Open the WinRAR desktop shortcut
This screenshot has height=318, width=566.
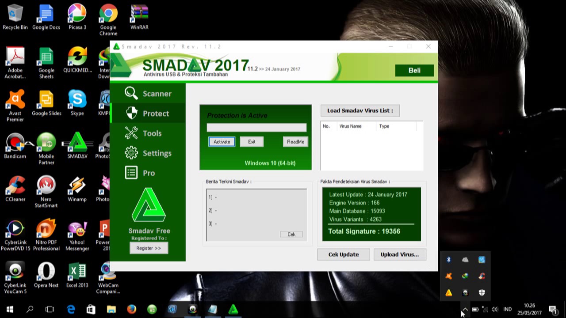click(139, 17)
